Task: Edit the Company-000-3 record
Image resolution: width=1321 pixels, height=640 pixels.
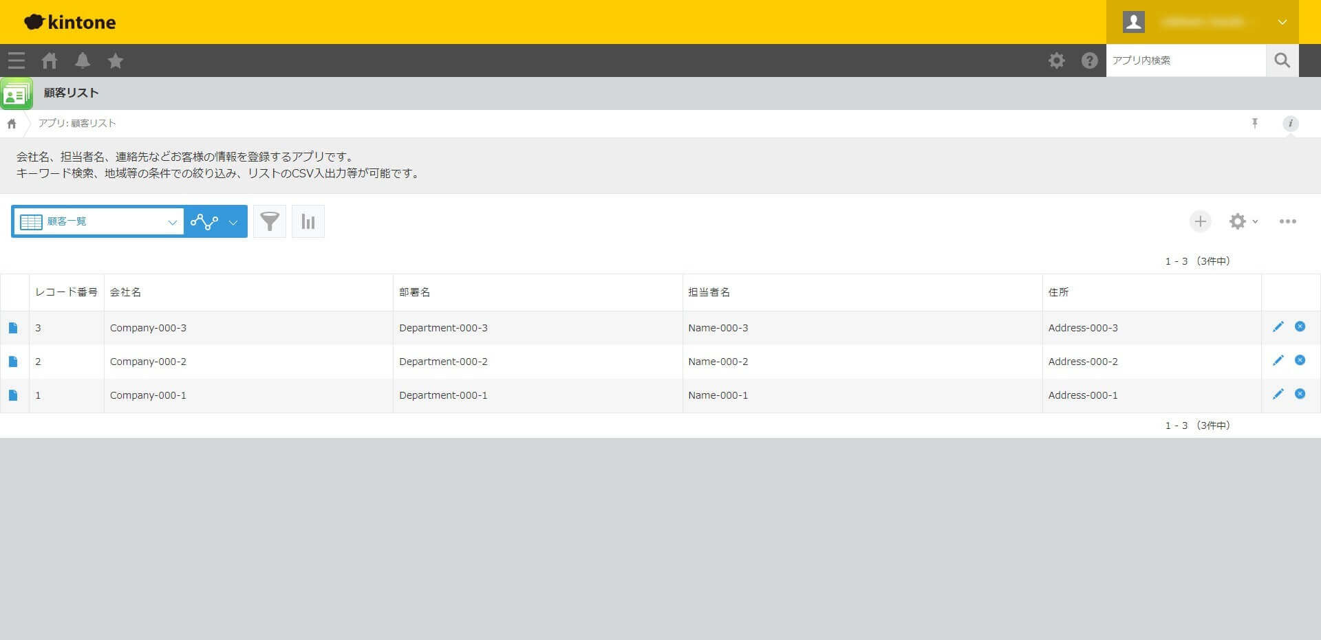Action: click(1278, 327)
